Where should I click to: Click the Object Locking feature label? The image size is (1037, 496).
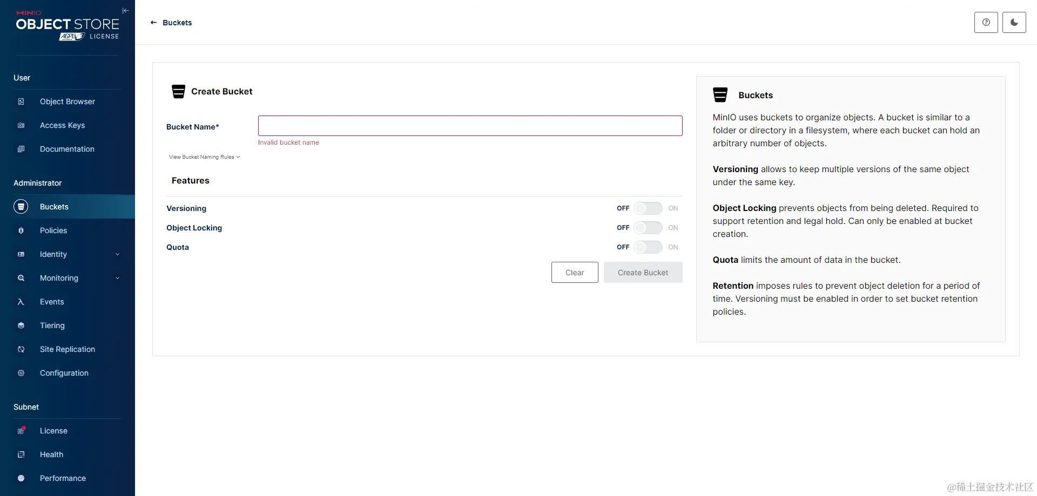[194, 228]
